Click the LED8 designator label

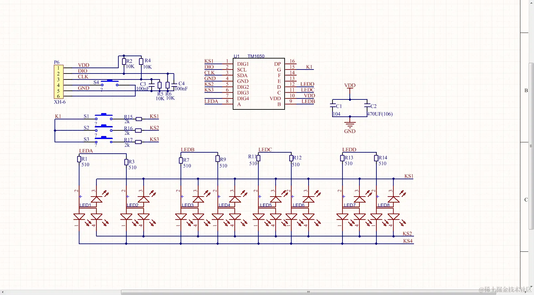click(x=384, y=205)
